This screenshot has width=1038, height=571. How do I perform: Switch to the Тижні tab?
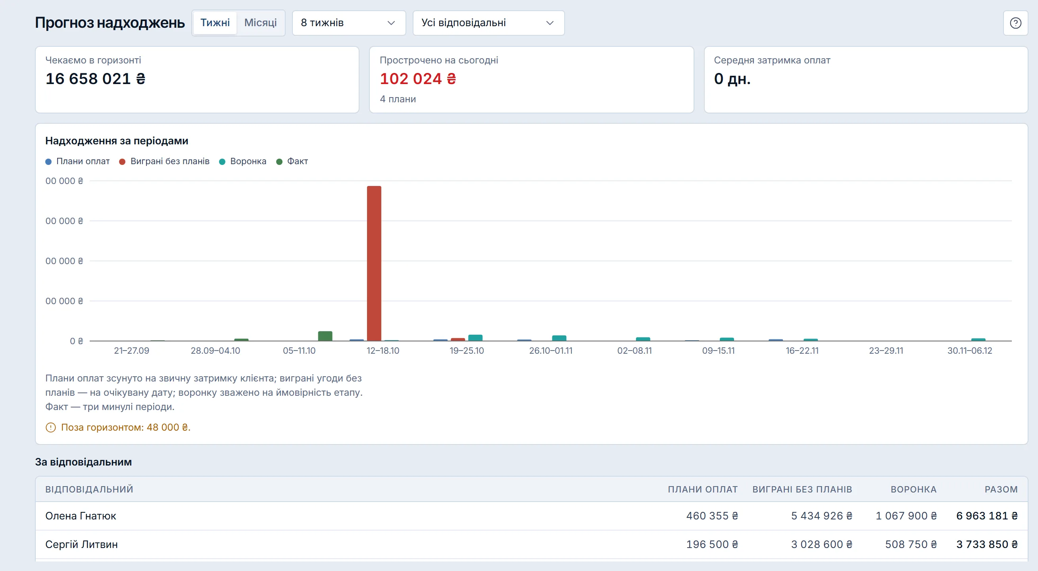tap(215, 23)
